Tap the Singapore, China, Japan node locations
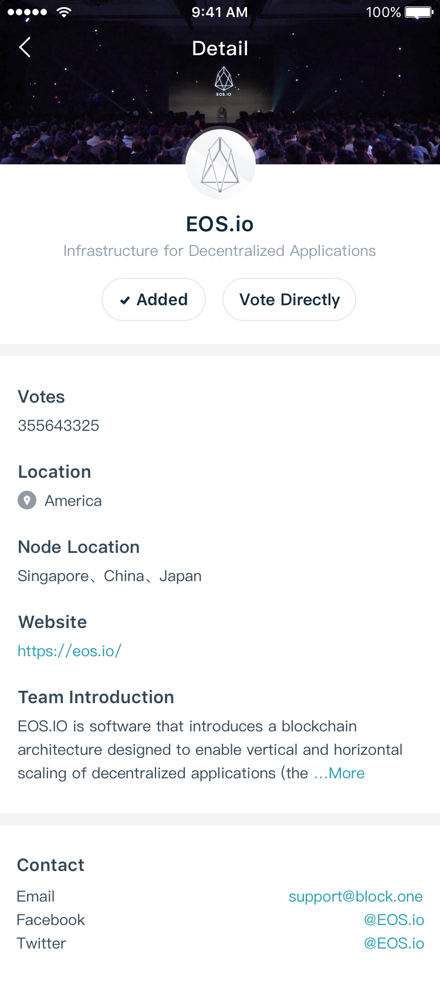440x999 pixels. coord(110,576)
